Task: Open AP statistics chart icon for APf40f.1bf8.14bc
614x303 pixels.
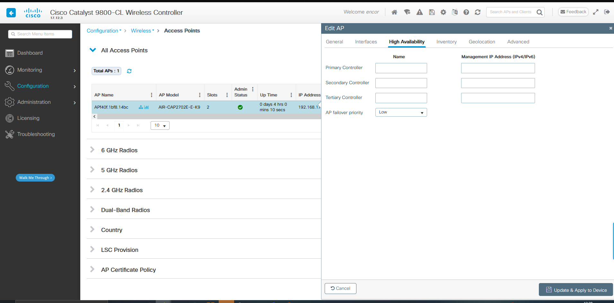Action: click(146, 107)
